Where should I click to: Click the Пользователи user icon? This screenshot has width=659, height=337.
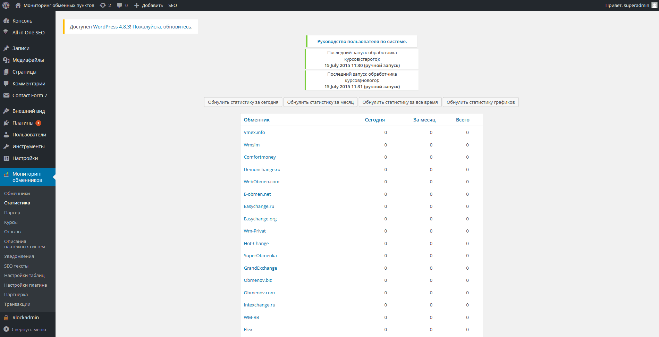(6, 135)
